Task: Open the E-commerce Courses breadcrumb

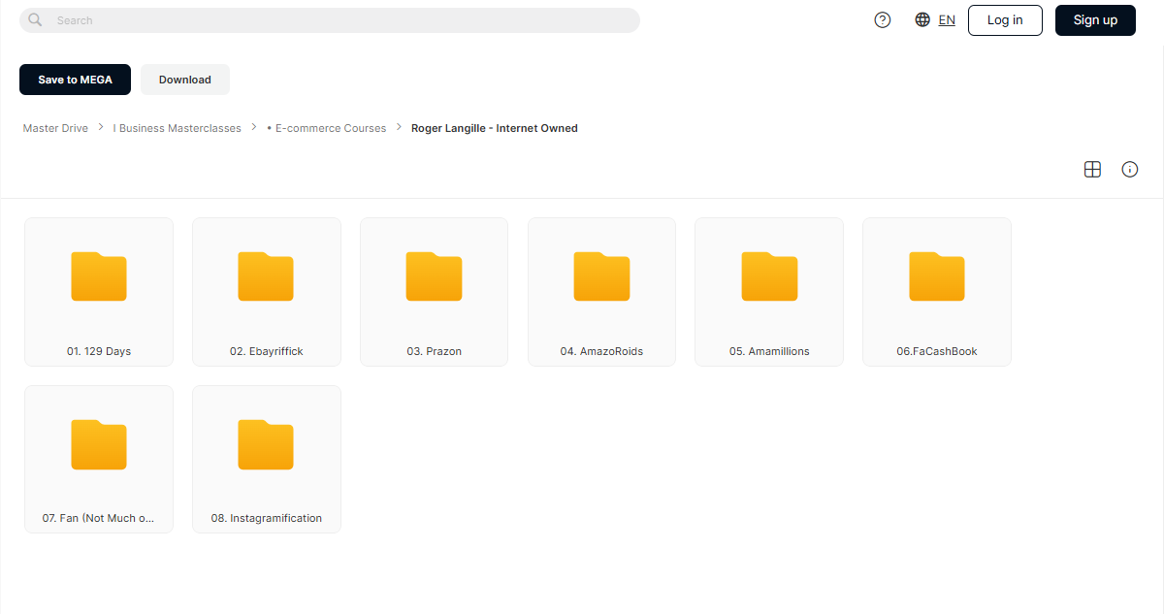Action: pos(327,128)
